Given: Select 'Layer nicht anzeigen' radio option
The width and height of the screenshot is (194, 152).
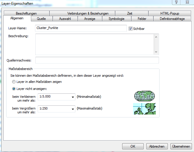Looking at the screenshot, I should click(x=14, y=89).
